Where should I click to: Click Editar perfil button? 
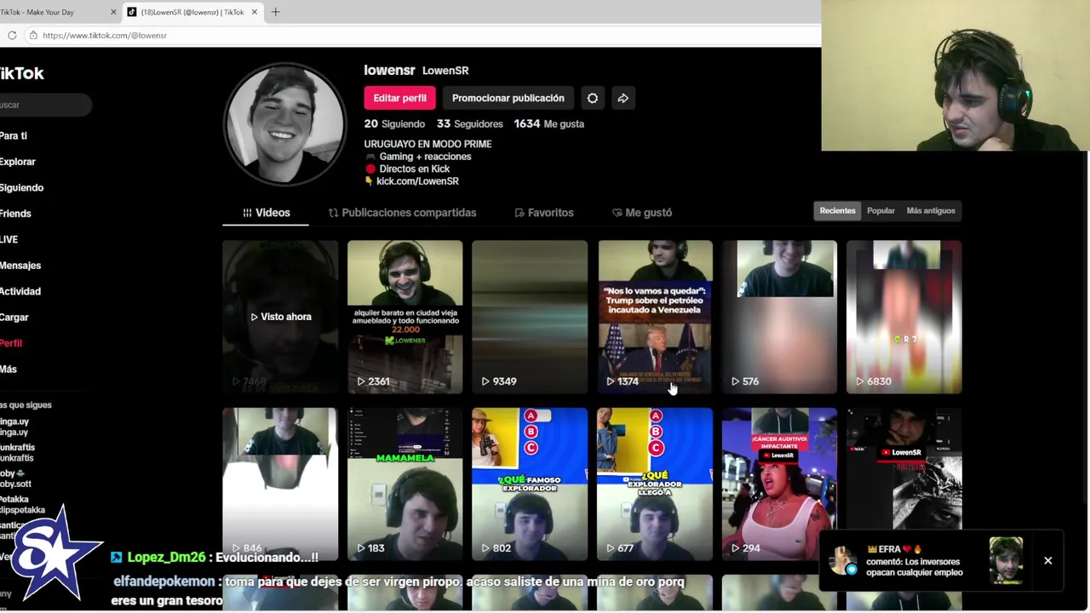[399, 98]
